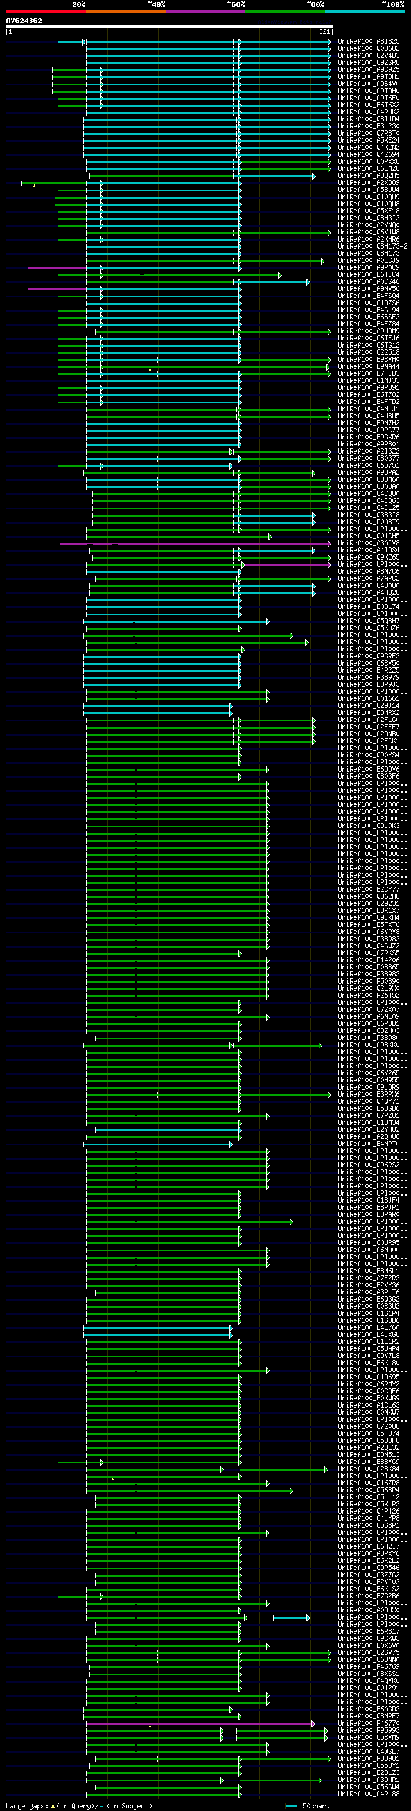The image size is (411, 1811).
Task: Open hit UniRef100_A9S9Z5
Action: click(x=369, y=69)
